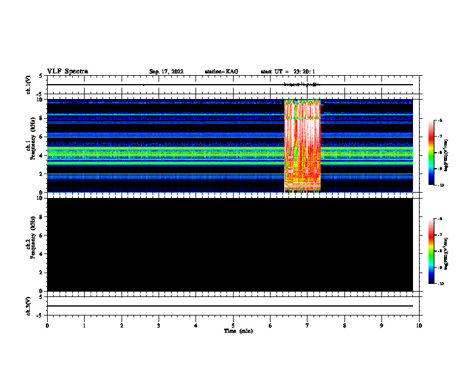Click the black ch.2 spectrogram panel
Image resolution: width=472 pixels, height=365 pixels.
[229, 245]
